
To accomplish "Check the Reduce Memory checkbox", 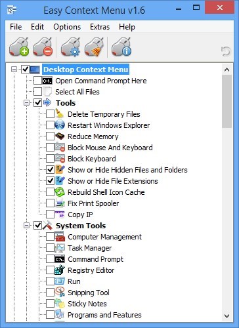I will [x=50, y=136].
